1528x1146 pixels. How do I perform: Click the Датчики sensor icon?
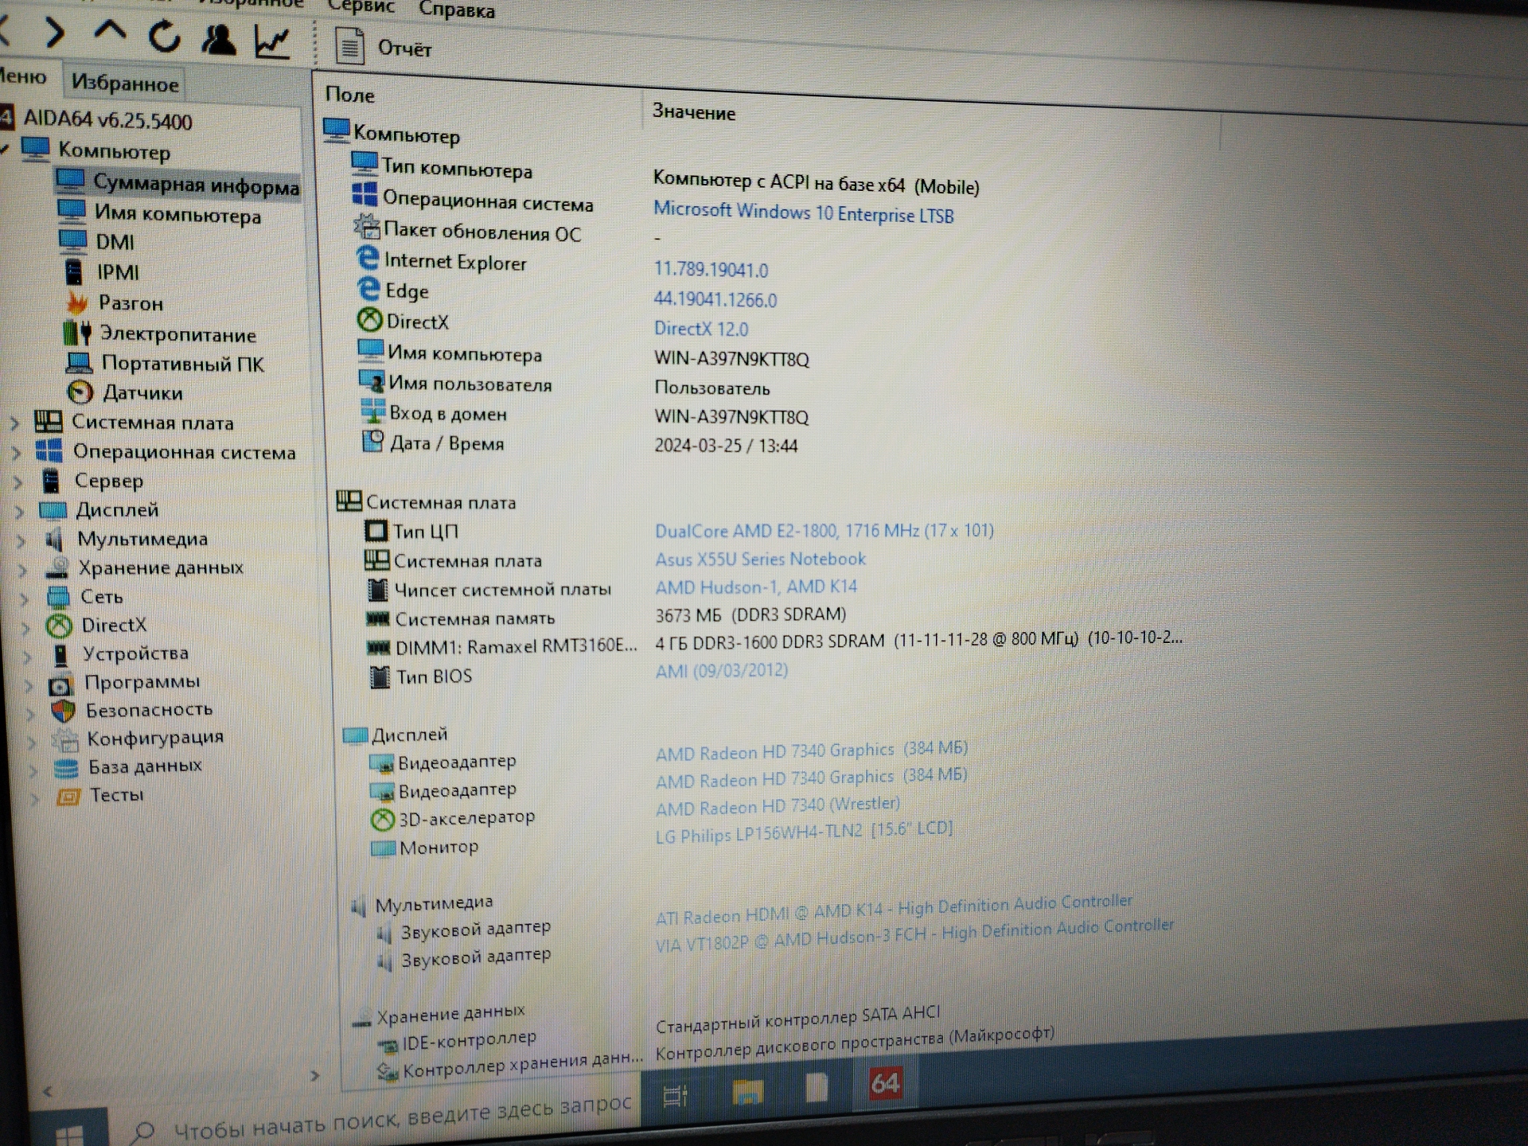80,392
